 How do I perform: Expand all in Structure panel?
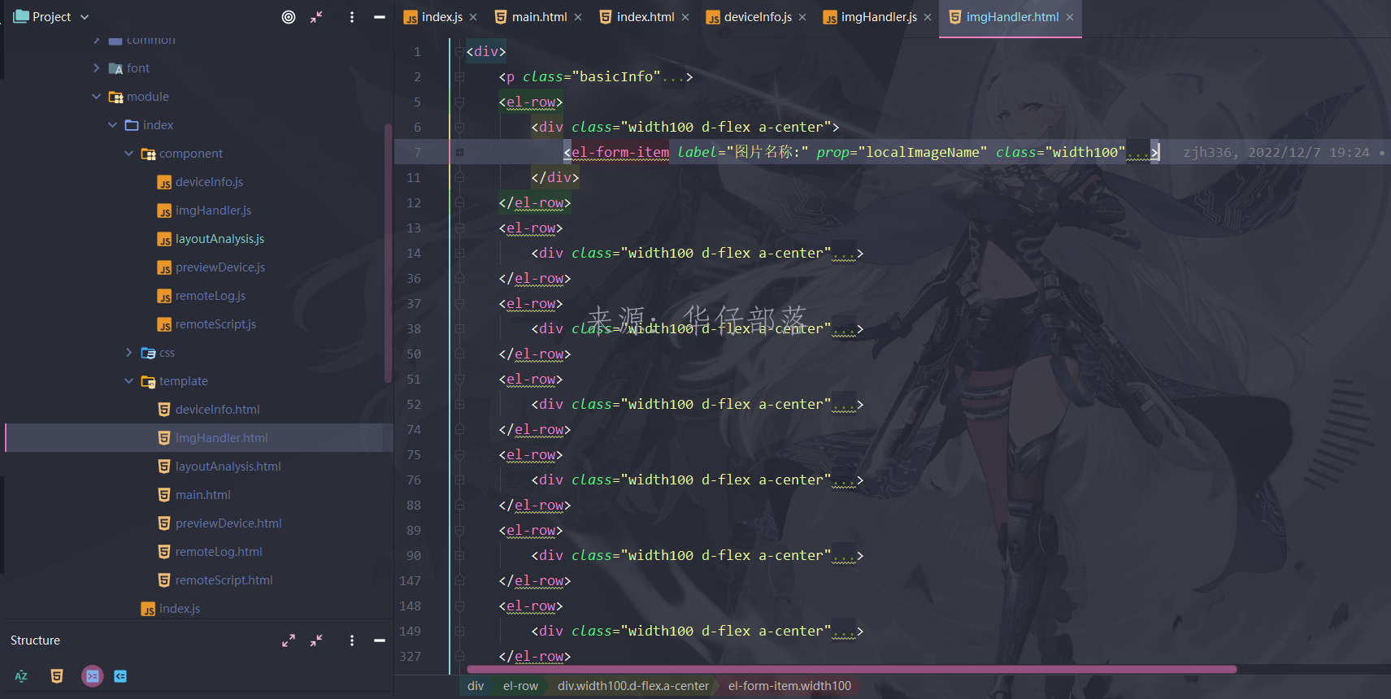pos(289,640)
